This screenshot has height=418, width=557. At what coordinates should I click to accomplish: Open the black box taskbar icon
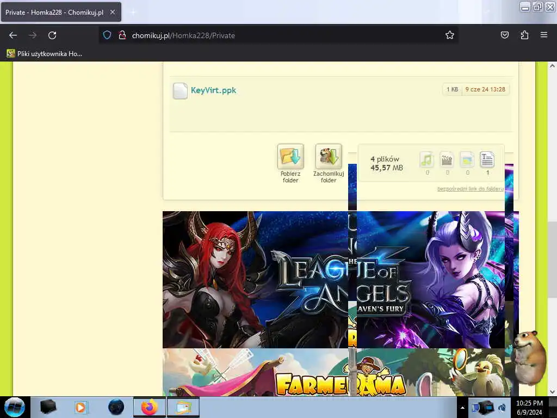48,407
